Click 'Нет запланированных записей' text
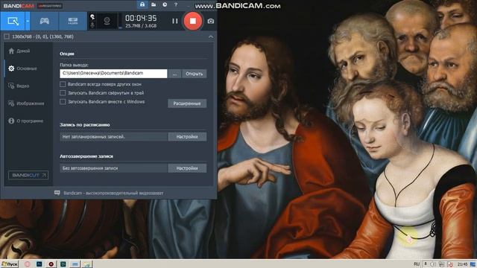Screen dimensions: 477x268 (x=93, y=137)
